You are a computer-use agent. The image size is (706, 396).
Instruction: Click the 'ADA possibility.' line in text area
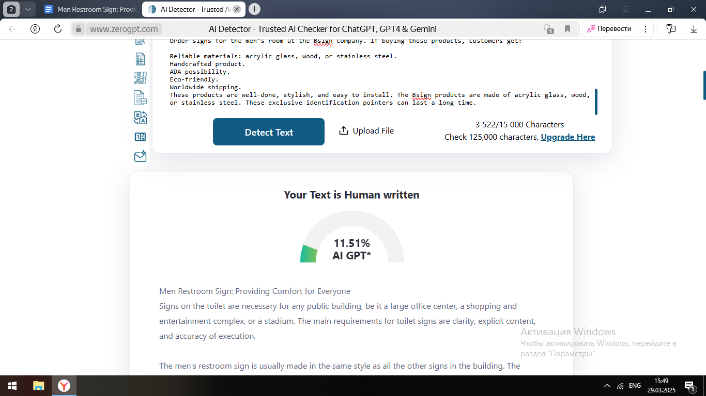199,72
